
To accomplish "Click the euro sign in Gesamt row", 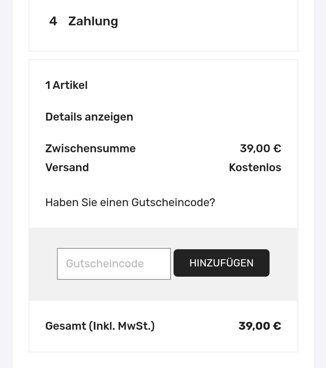I will [277, 326].
